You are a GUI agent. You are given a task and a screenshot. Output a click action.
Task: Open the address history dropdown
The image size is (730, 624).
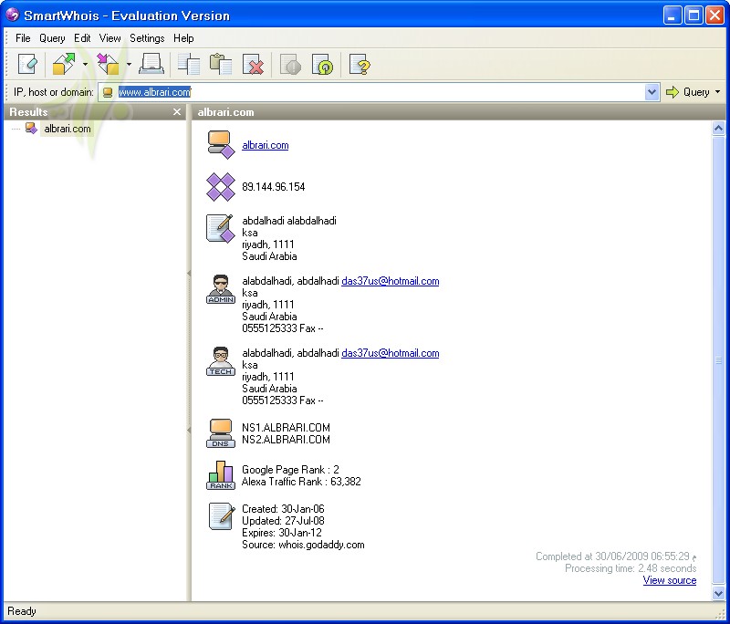pyautogui.click(x=652, y=92)
